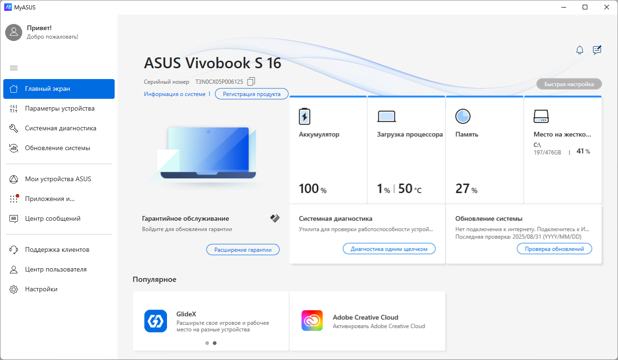Click the Проверка обновлений button
The width and height of the screenshot is (618, 360).
pos(554,249)
